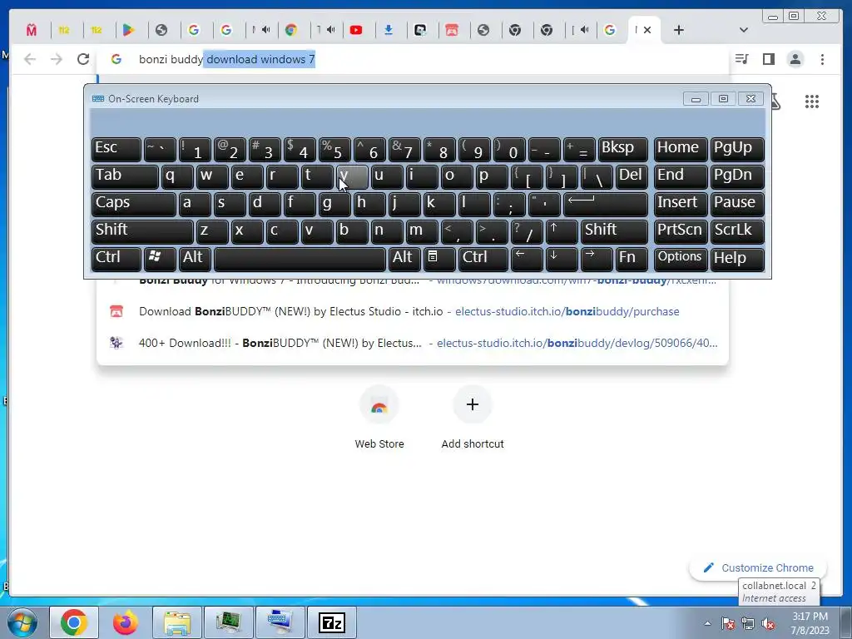Open On-Screen Keyboard Options
The image size is (852, 639).
coord(681,259)
